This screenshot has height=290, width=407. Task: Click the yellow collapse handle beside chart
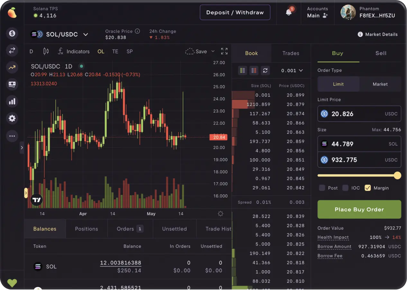[26, 193]
